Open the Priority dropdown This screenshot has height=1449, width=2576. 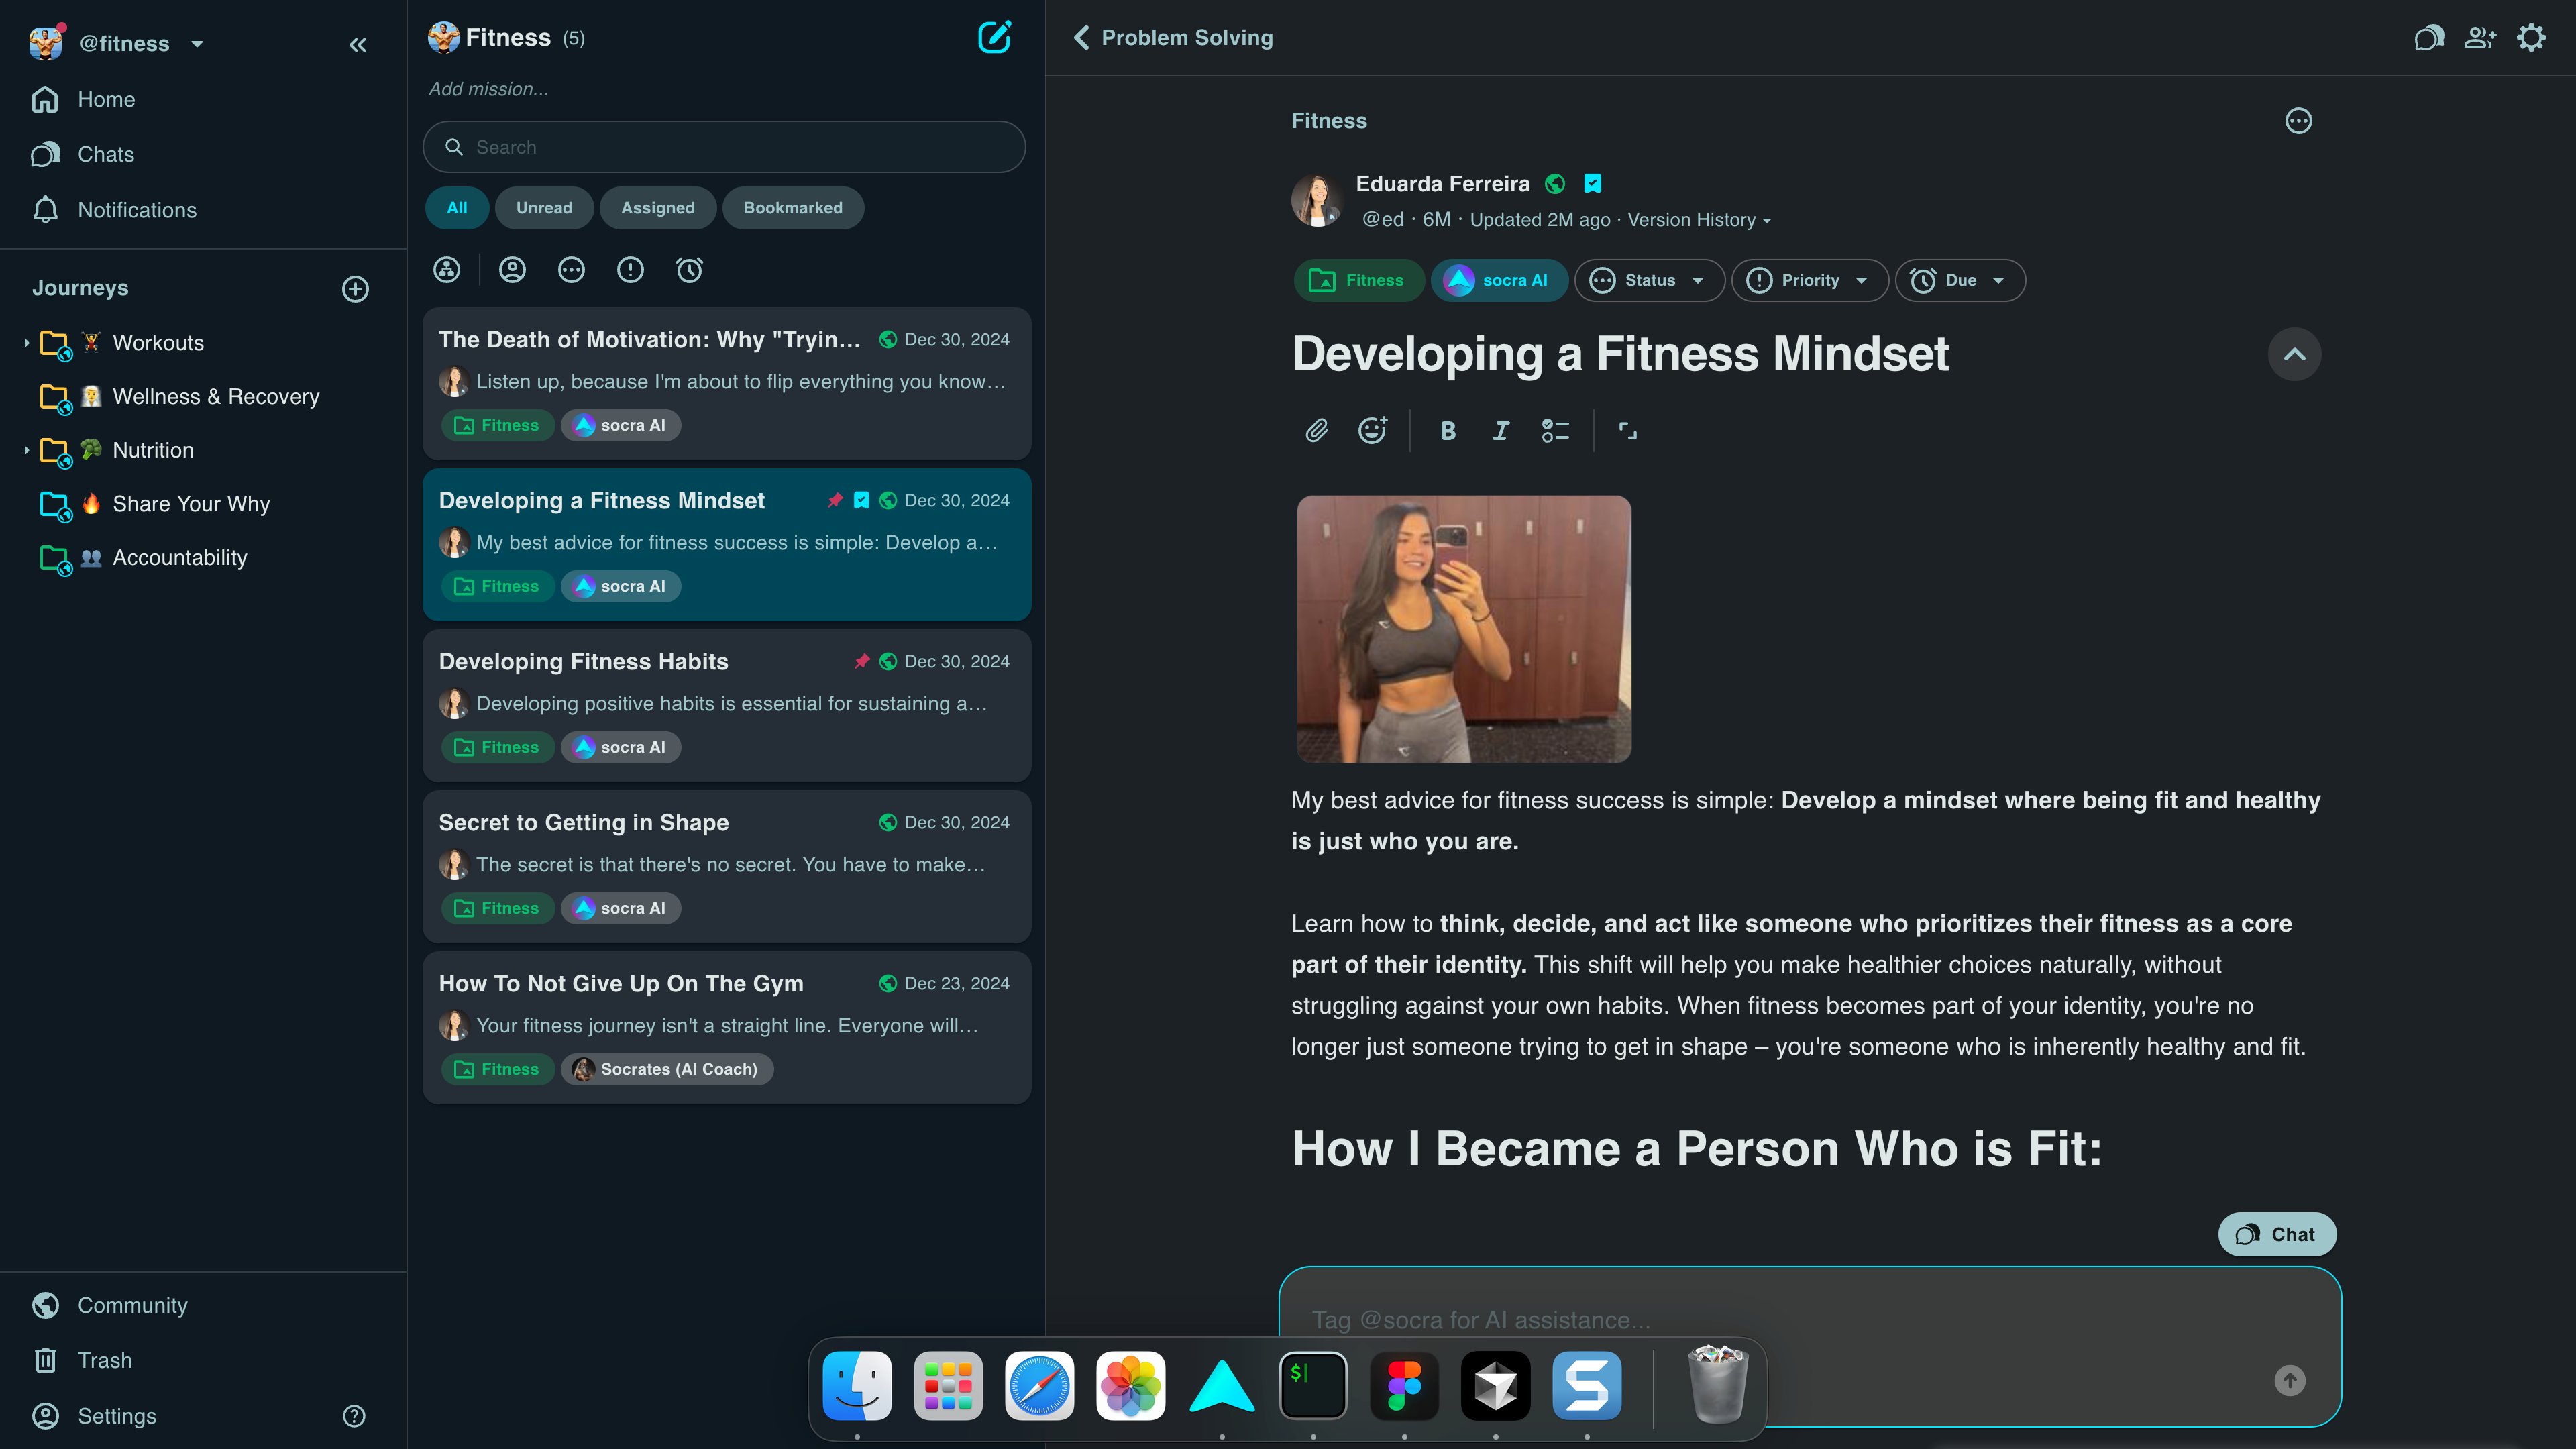pyautogui.click(x=1809, y=281)
